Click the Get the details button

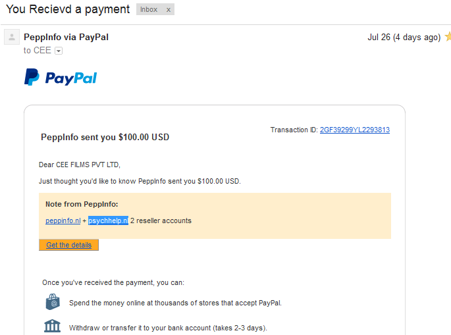click(68, 245)
